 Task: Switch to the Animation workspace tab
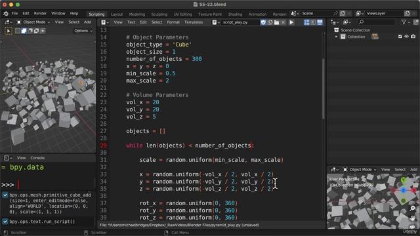point(257,14)
